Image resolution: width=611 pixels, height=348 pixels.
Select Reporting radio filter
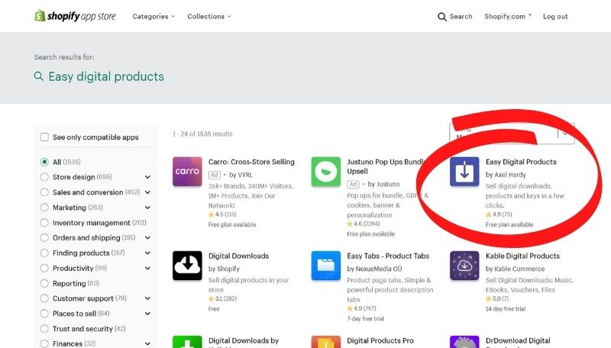coord(44,283)
